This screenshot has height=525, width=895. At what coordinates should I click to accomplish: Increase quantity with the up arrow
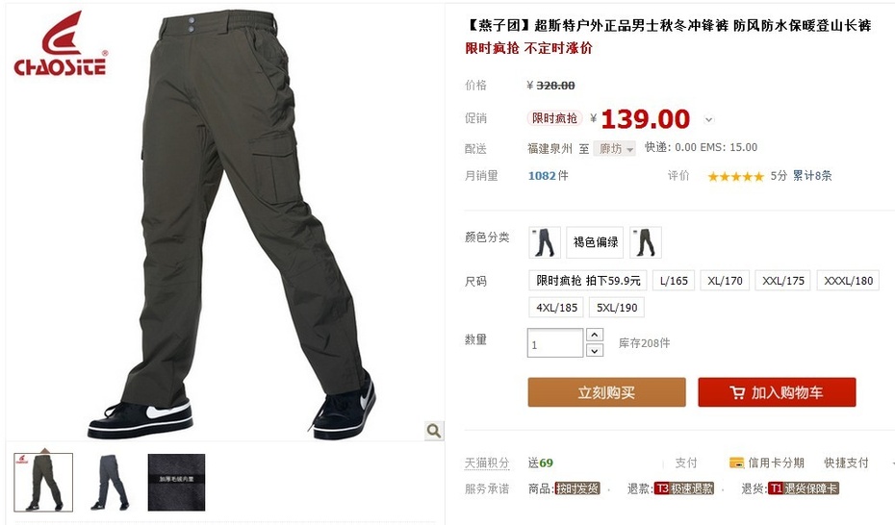(594, 335)
